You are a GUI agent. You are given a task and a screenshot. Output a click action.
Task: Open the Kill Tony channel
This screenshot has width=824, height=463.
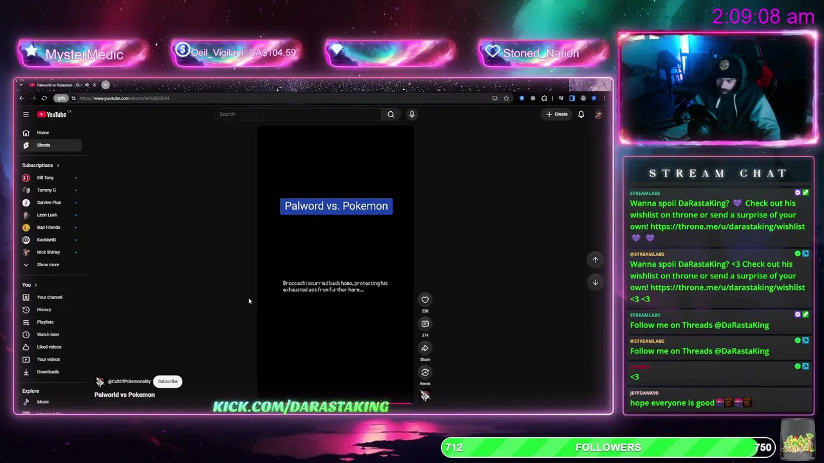(50, 177)
